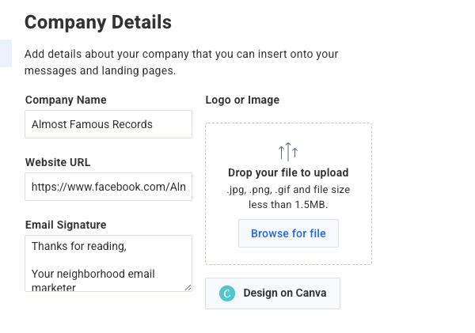Click the Email Signature resize handle
This screenshot has width=475, height=333.
point(188,287)
